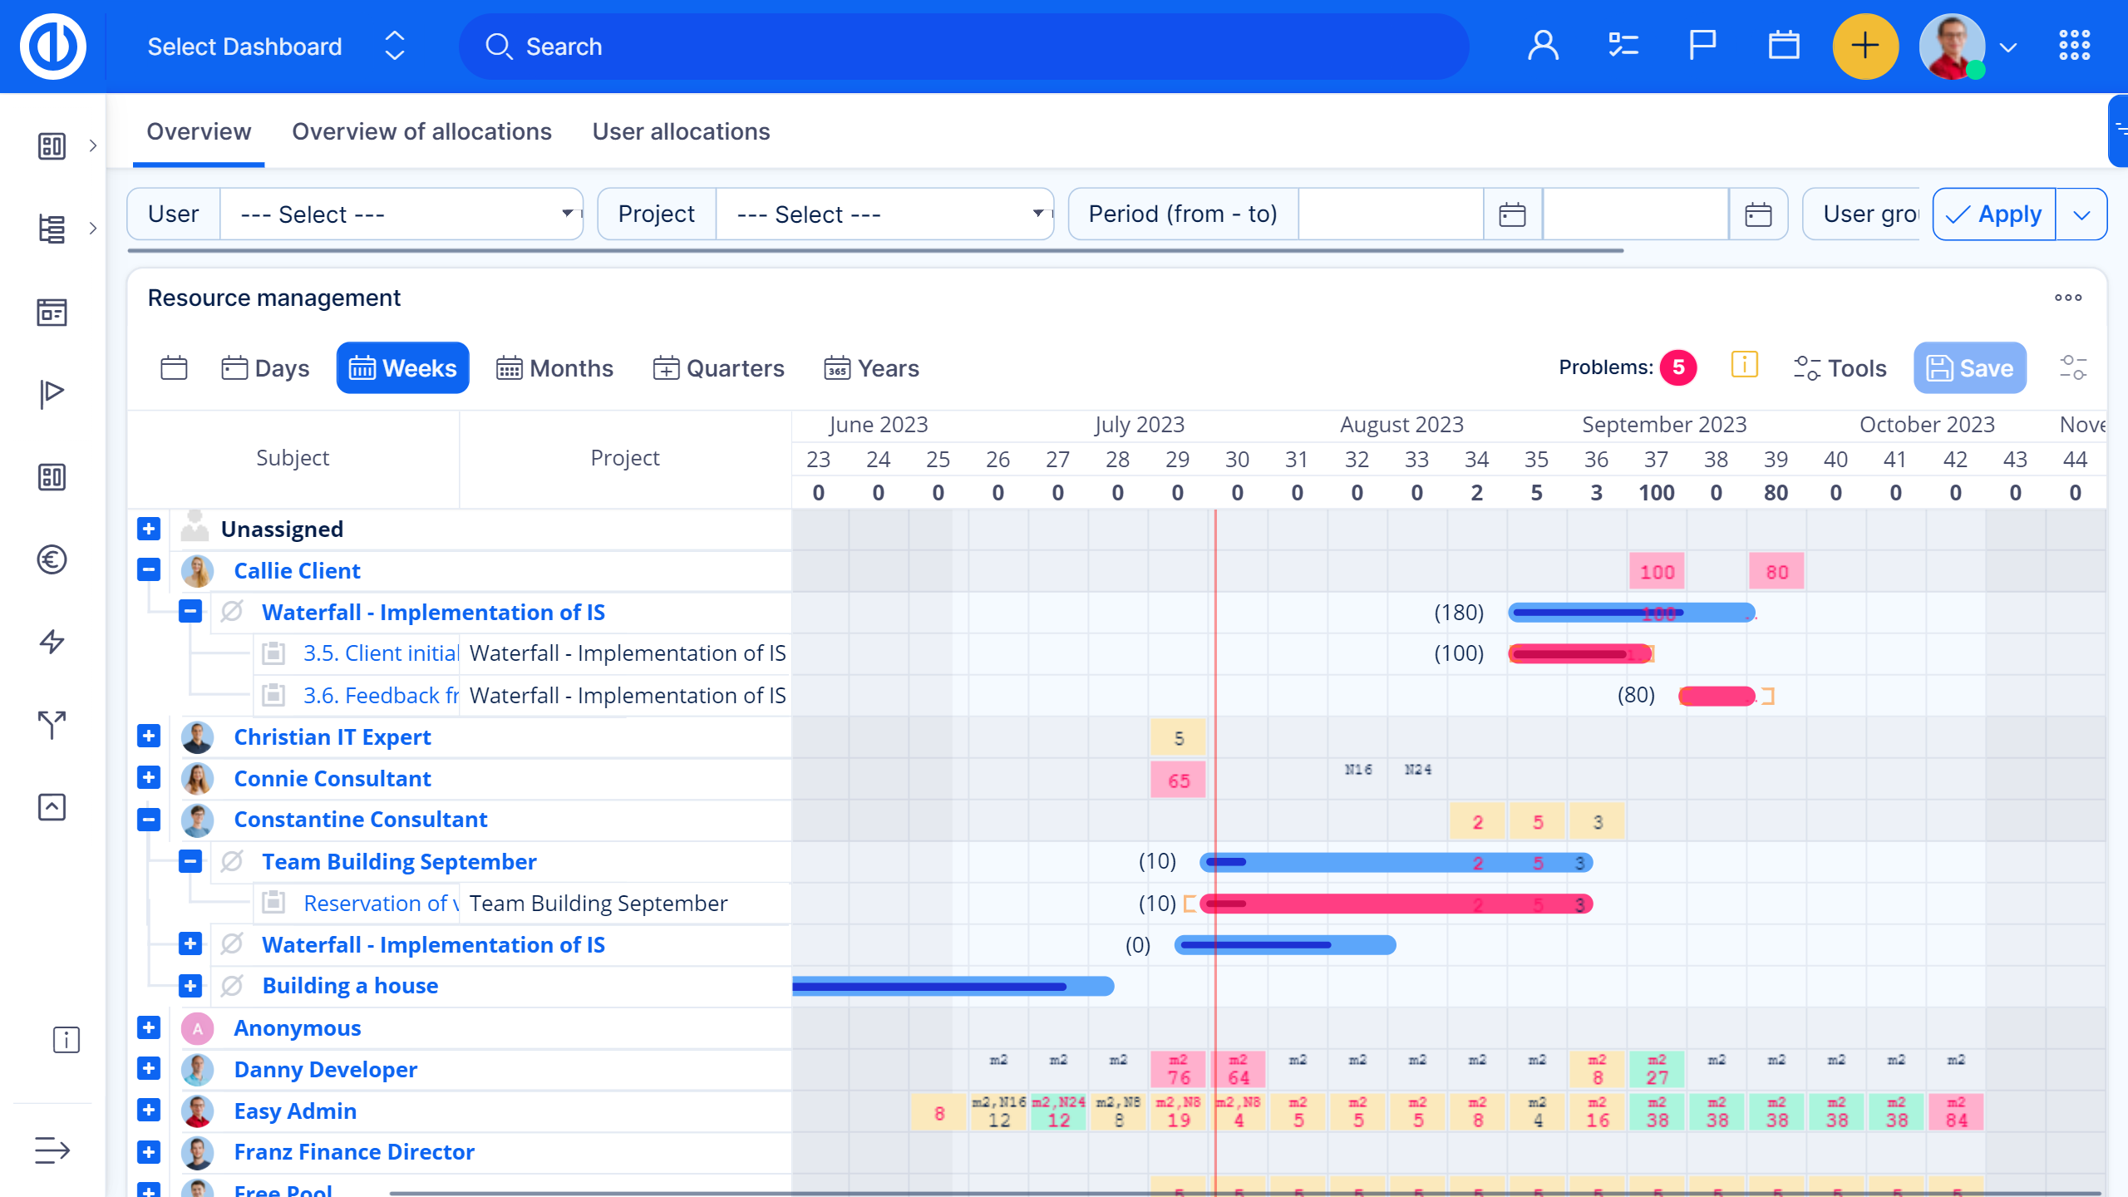
Task: Switch to the Weeks view
Action: point(401,368)
